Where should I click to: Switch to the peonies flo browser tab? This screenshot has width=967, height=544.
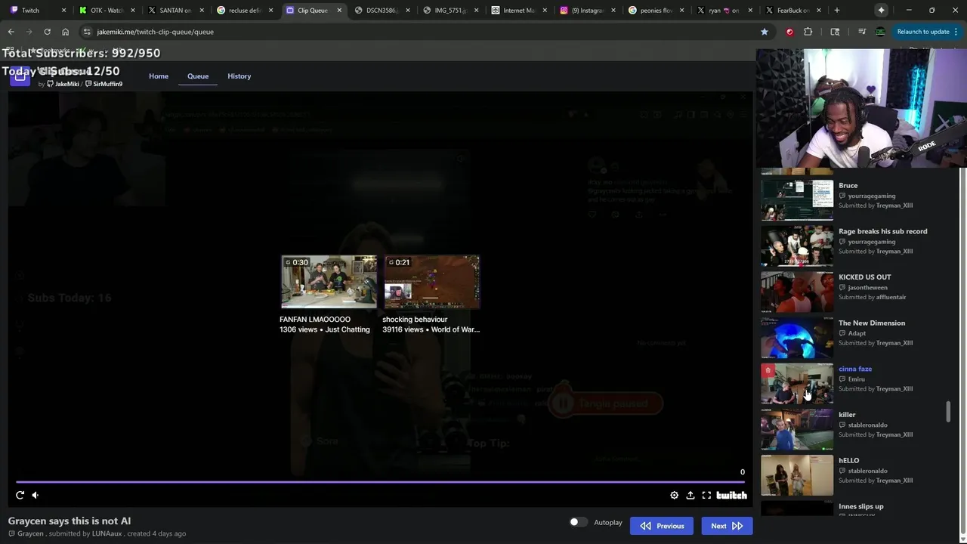(656, 11)
